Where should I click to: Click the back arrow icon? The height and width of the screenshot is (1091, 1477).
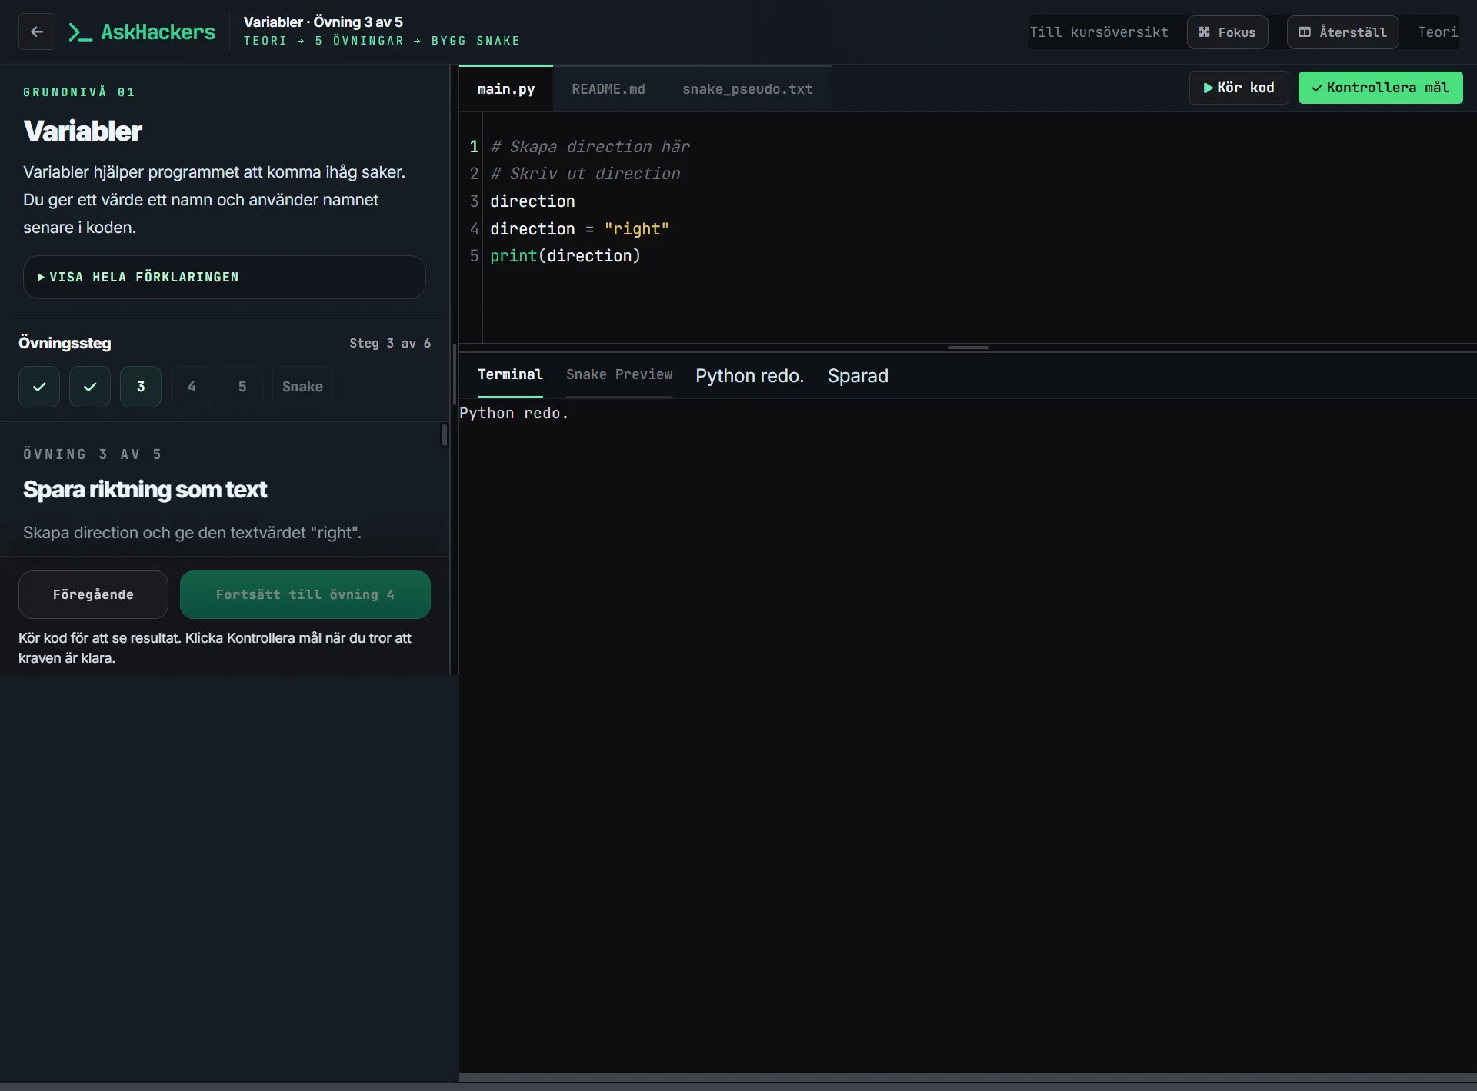pyautogui.click(x=37, y=32)
